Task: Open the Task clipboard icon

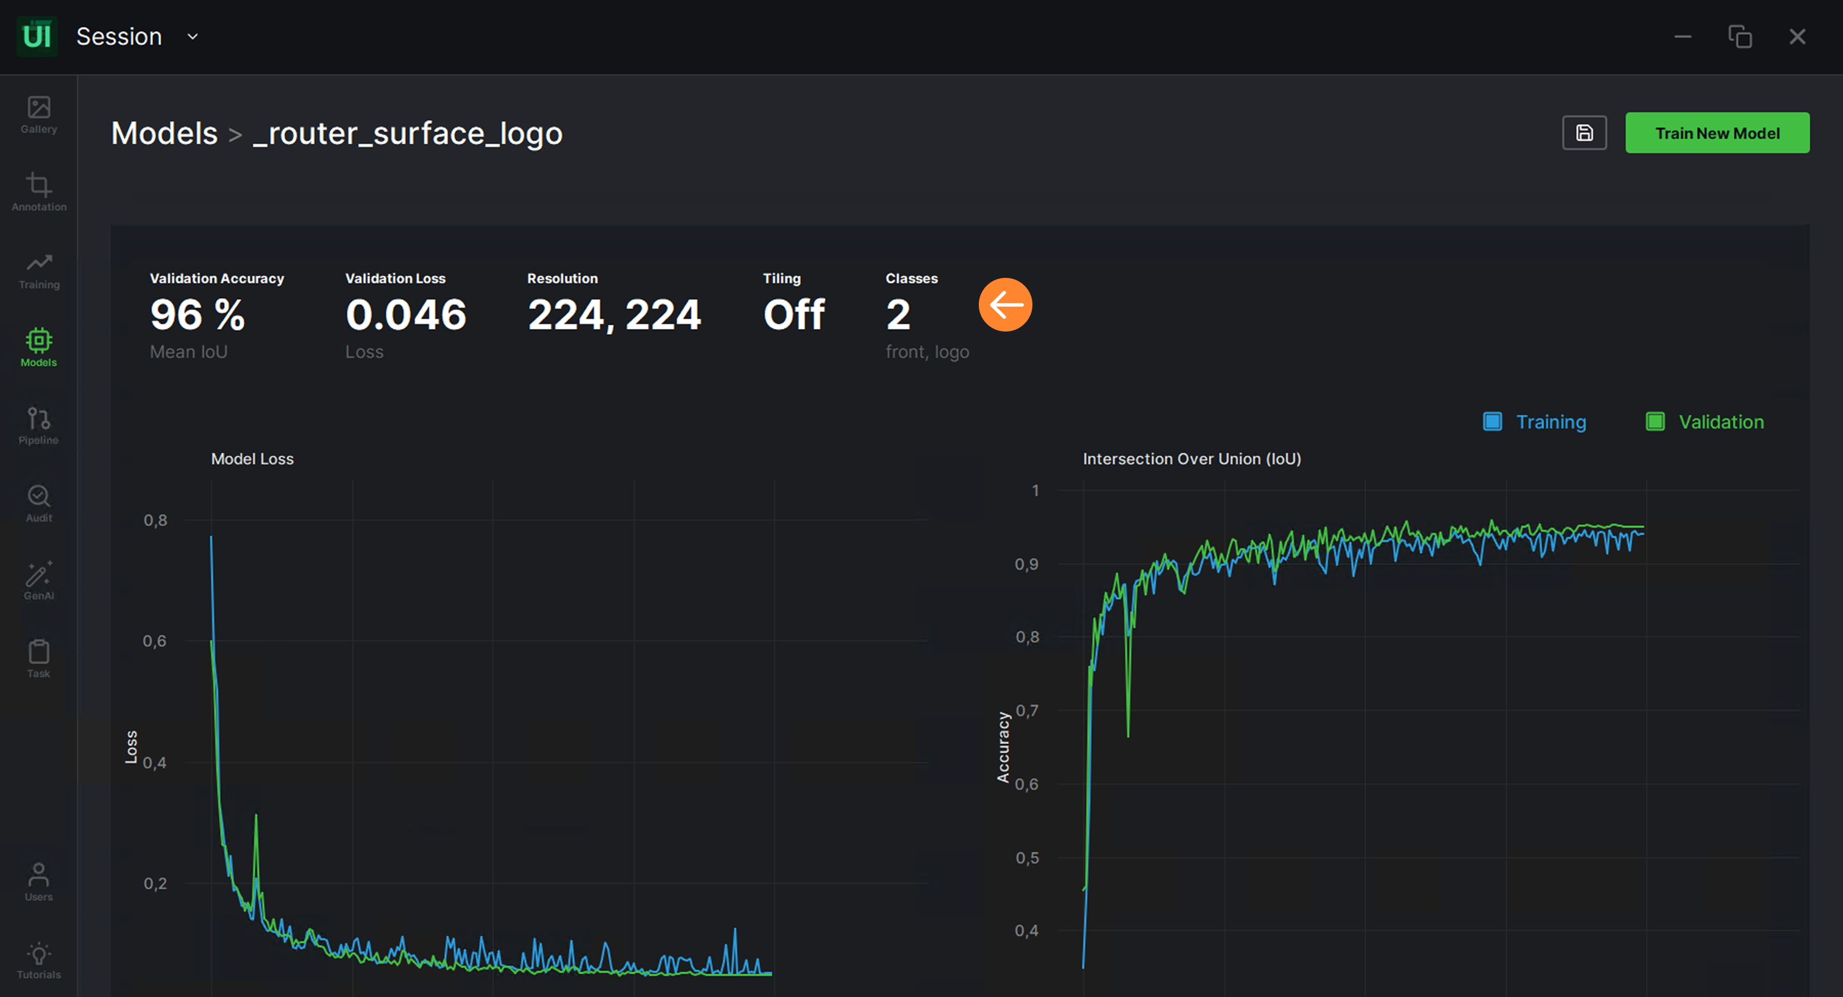Action: tap(38, 658)
